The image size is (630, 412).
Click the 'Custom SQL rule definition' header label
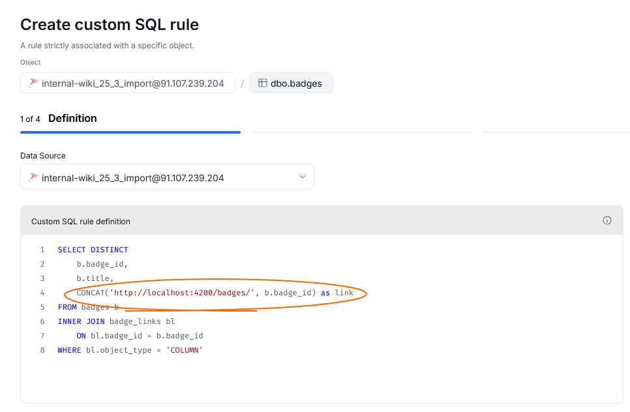(81, 222)
